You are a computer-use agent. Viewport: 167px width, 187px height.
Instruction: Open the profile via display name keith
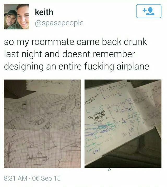44,12
